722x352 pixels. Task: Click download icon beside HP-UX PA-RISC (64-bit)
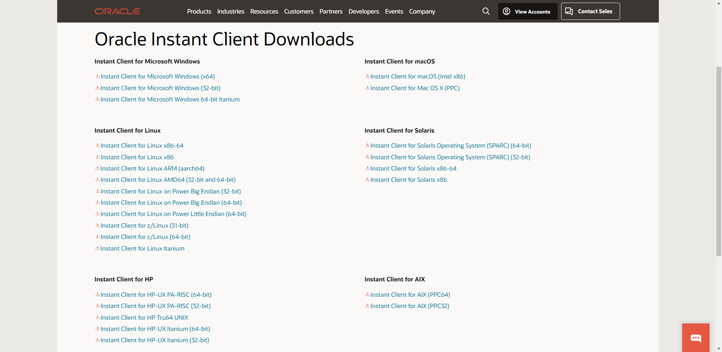pyautogui.click(x=97, y=294)
